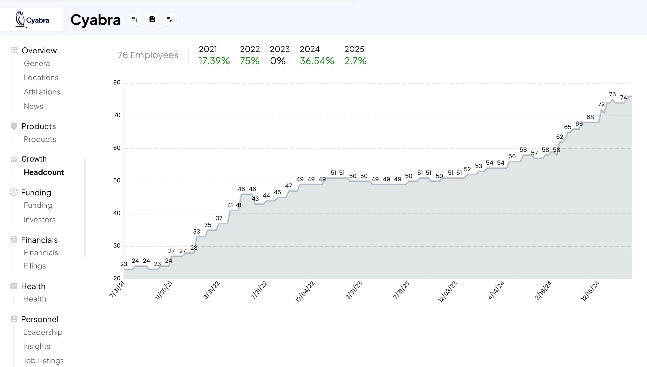Screen dimensions: 647x367
Task: Click the 7/31/21 x-axis date label
Action: (x=117, y=290)
